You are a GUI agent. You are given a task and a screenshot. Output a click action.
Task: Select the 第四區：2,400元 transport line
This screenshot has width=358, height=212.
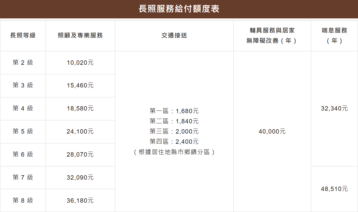click(x=174, y=142)
